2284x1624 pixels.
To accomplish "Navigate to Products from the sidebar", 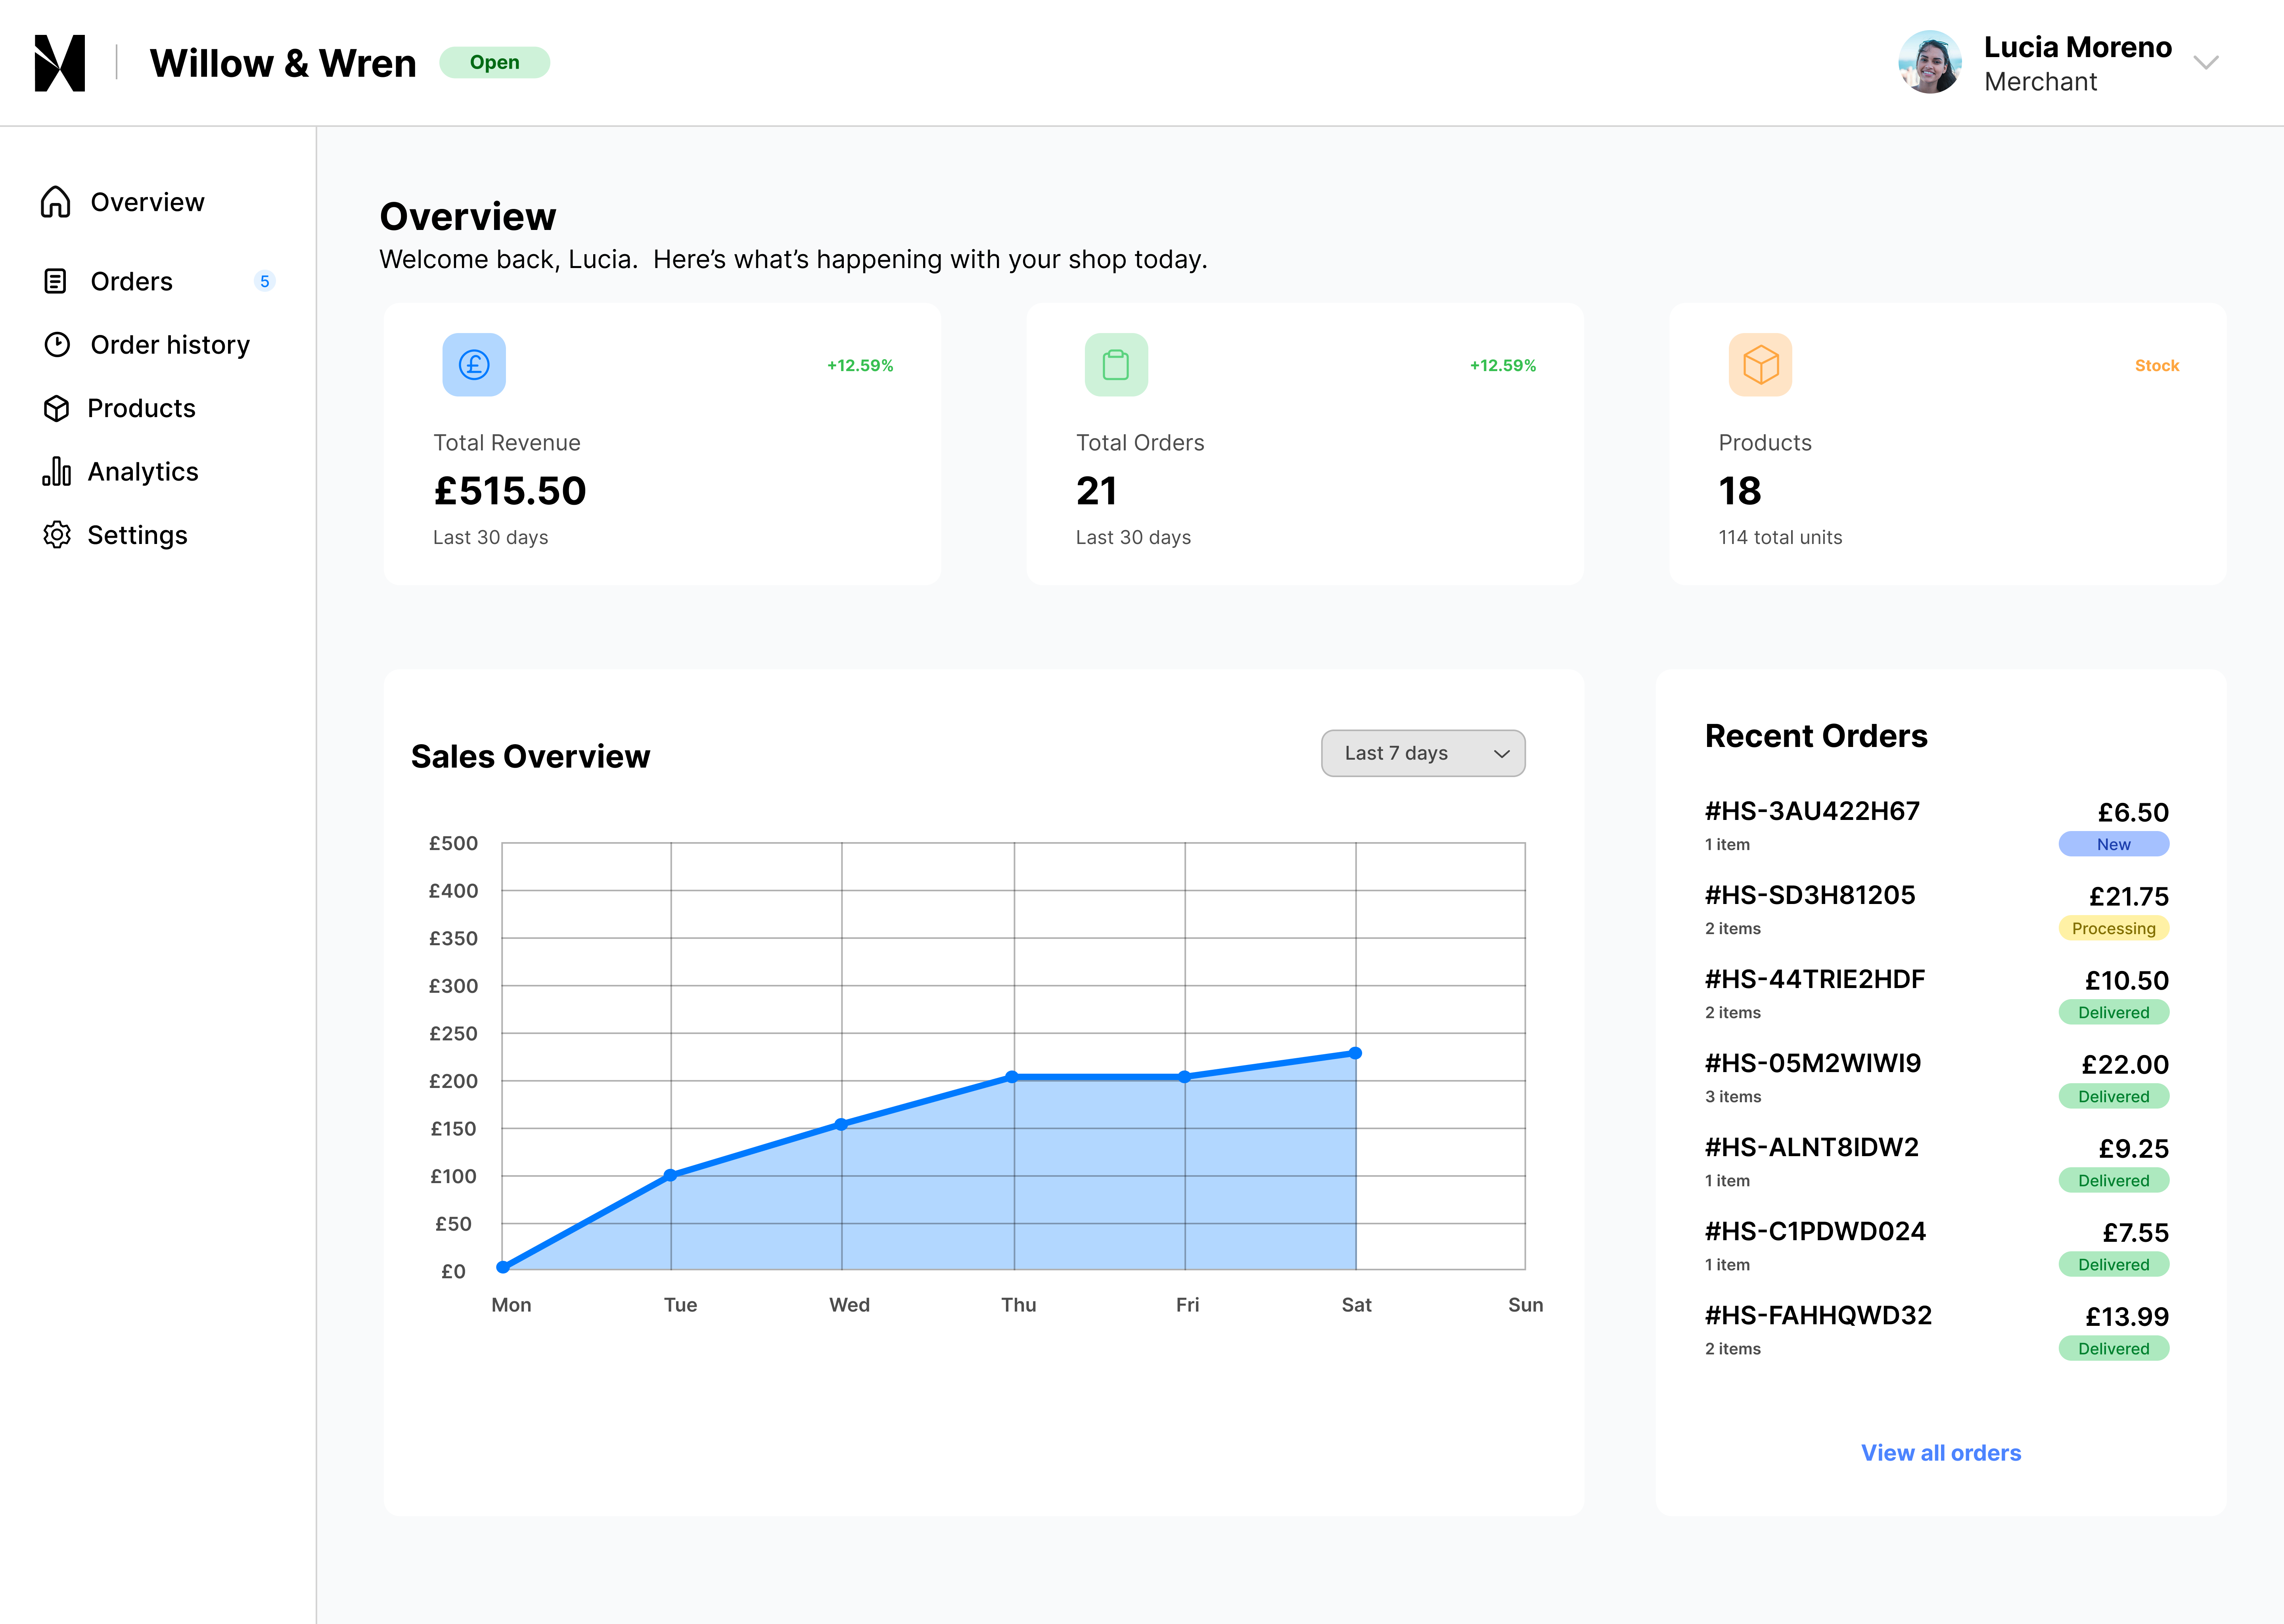I will 141,408.
